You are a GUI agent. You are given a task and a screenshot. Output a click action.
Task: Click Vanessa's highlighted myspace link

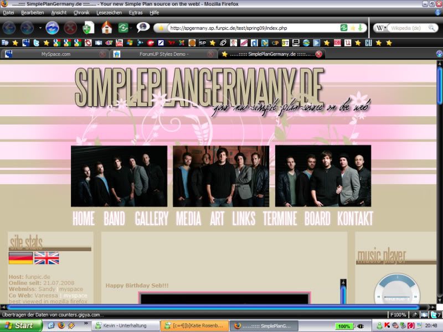(x=75, y=295)
